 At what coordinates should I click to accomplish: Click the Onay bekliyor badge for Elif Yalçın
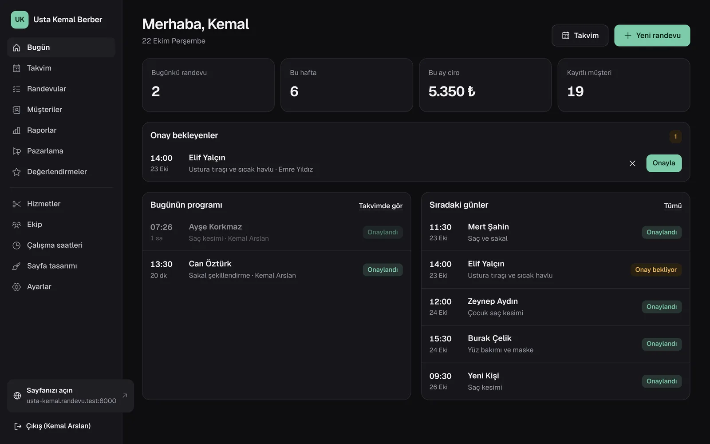656,270
